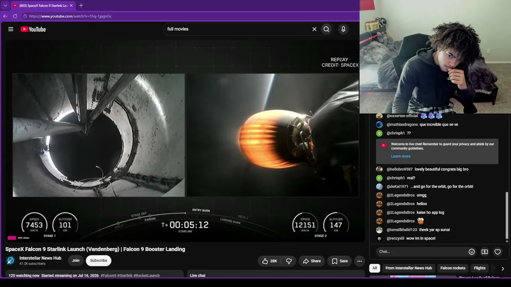The image size is (511, 287).
Task: Click the @renzyxiii profile avatar
Action: [x=379, y=238]
